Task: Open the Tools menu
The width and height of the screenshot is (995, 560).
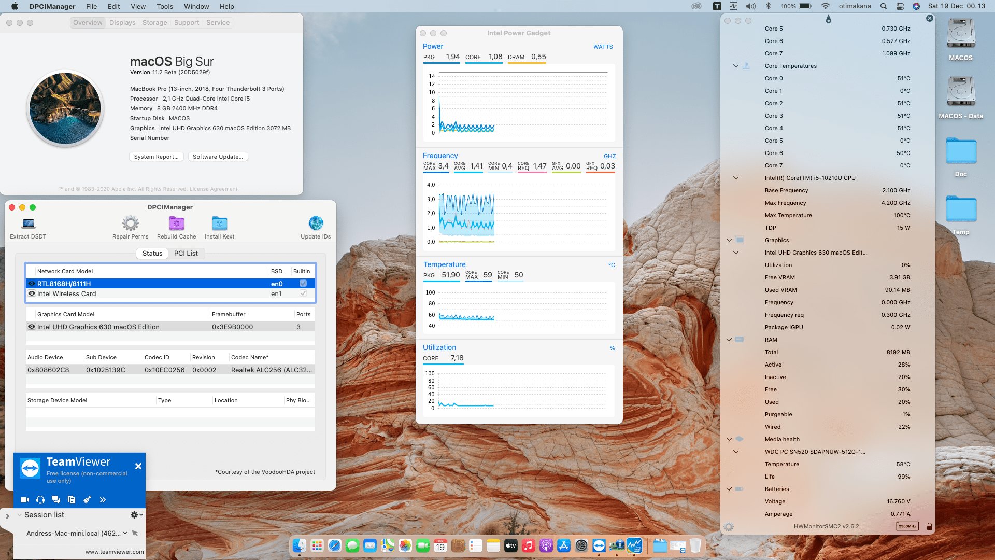Action: tap(164, 6)
